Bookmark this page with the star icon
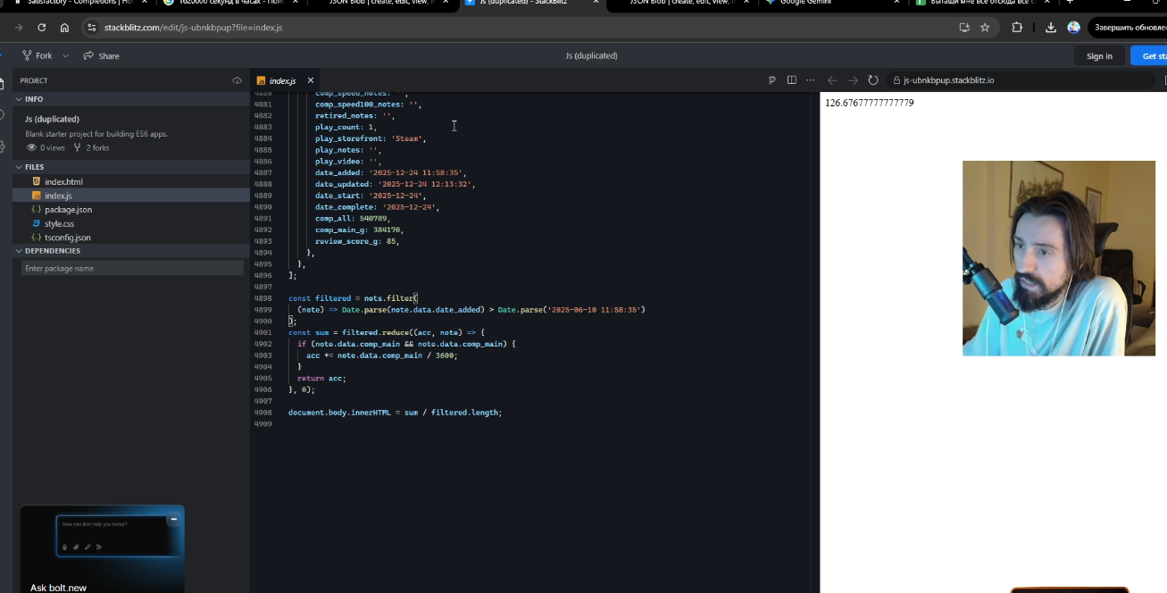Screen dimensions: 1167x593 (x=985, y=28)
